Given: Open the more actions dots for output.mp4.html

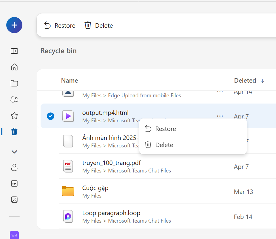Looking at the screenshot, I should 220,116.
